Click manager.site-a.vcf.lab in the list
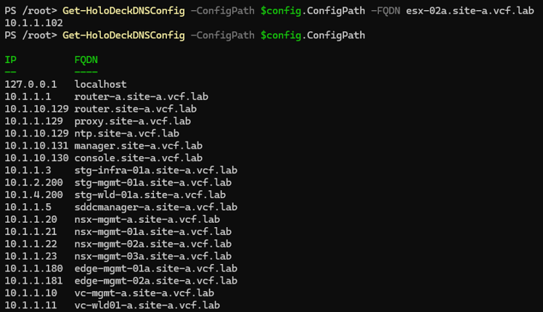The width and height of the screenshot is (543, 312). (138, 145)
